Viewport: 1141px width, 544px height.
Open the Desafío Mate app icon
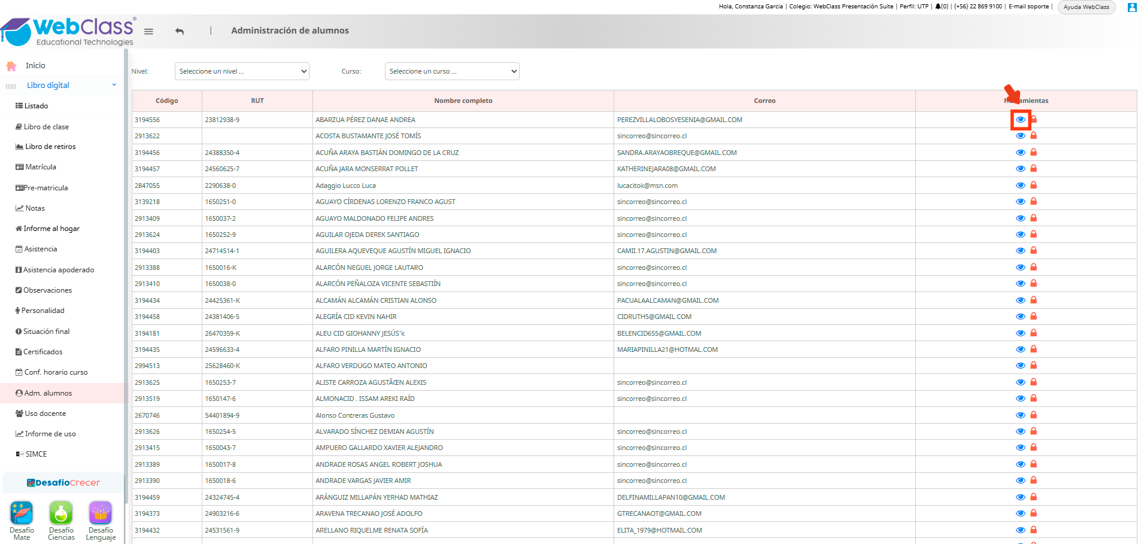pyautogui.click(x=22, y=513)
